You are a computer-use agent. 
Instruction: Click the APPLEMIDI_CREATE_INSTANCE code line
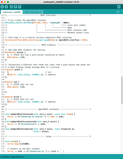click(37, 23)
